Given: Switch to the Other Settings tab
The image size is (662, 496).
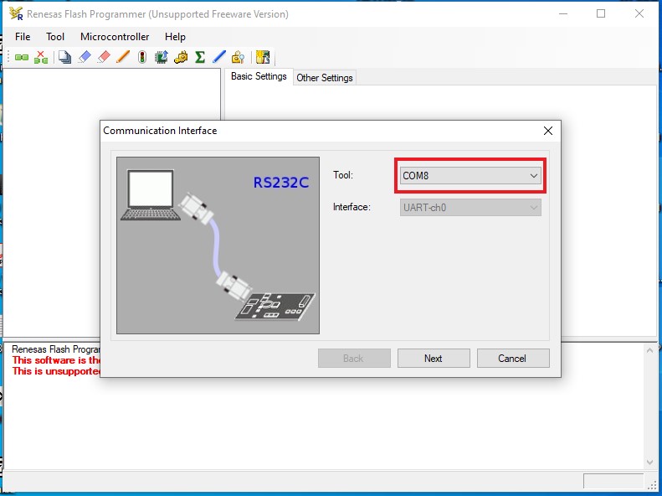Looking at the screenshot, I should (325, 78).
